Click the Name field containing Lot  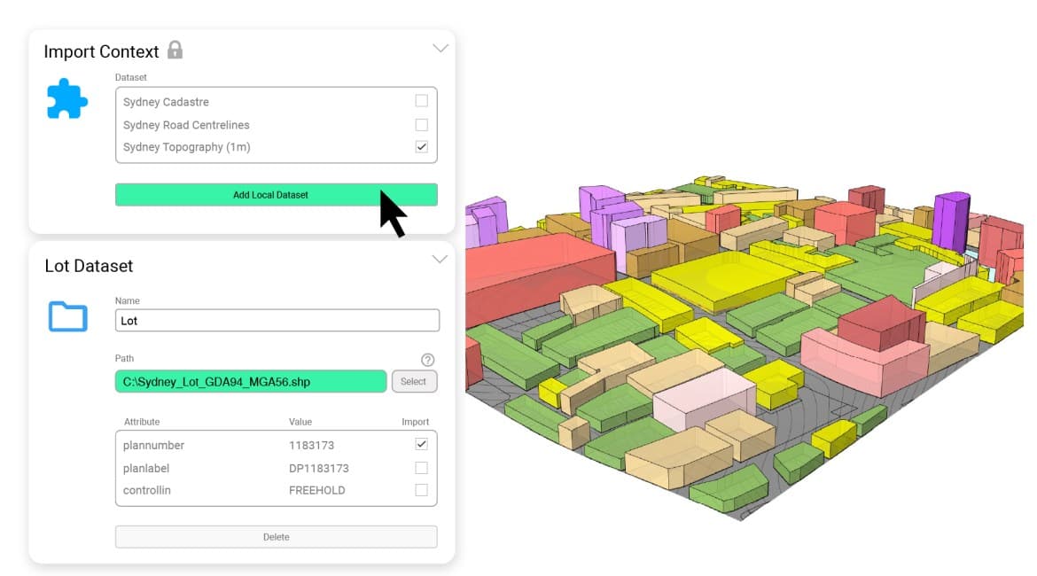tap(277, 321)
